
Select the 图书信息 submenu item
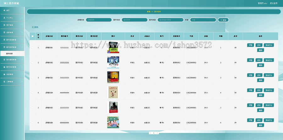(12, 53)
